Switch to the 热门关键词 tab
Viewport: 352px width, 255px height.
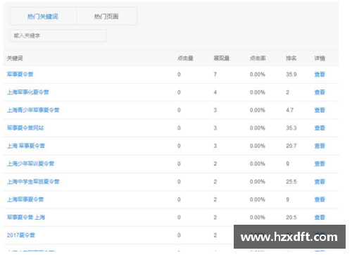coord(43,16)
